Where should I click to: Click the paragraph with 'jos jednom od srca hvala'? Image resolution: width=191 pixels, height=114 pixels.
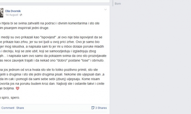(x=52, y=79)
